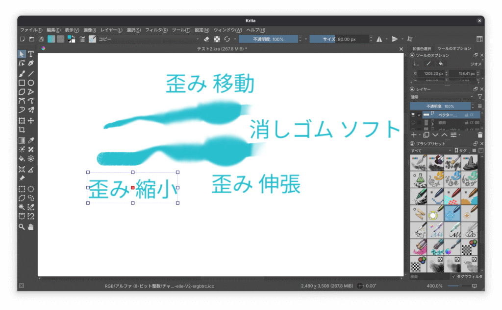502x310 pixels.
Task: Select the Rectangular Selection tool
Action: tap(22, 189)
